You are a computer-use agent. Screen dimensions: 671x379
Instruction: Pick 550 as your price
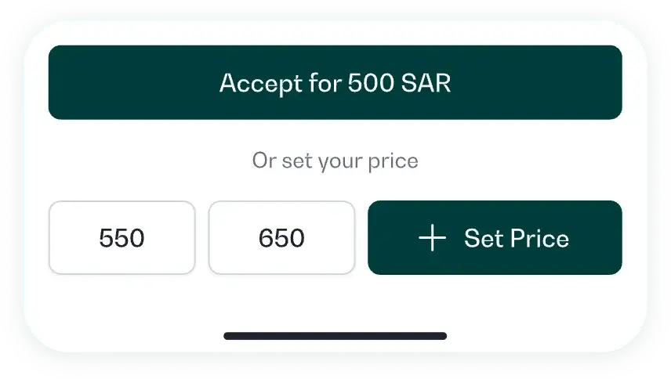tap(122, 238)
